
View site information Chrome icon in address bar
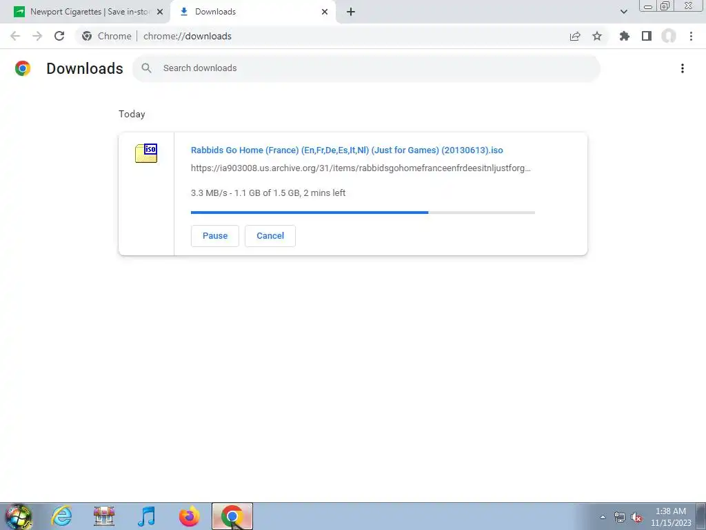[x=87, y=36]
